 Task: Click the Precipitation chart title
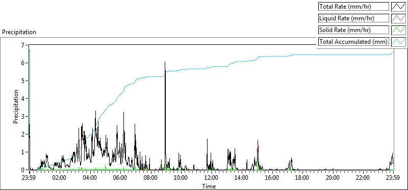[x=19, y=32]
